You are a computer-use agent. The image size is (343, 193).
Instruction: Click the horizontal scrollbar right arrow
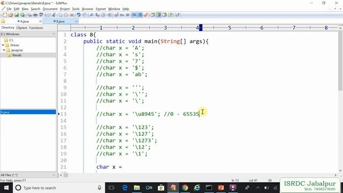(335, 175)
